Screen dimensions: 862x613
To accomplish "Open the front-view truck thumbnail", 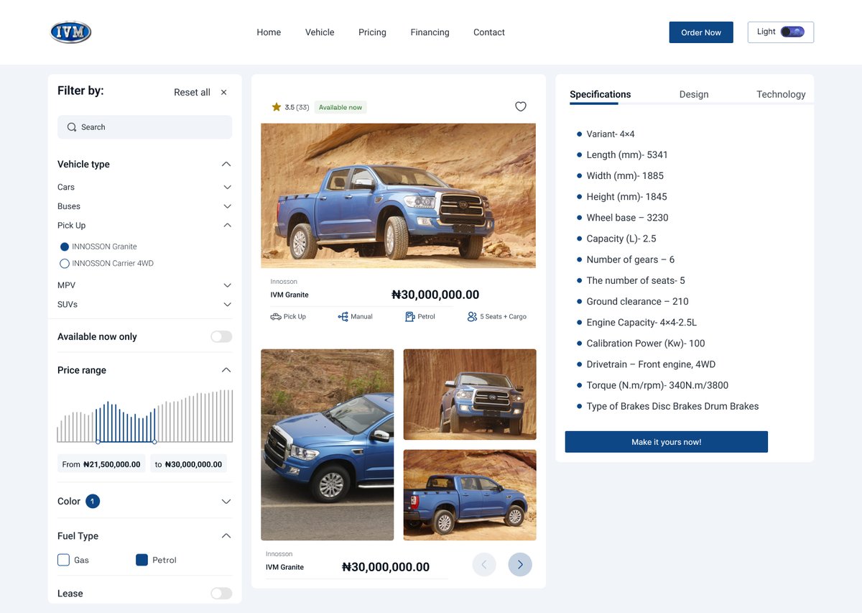I will pyautogui.click(x=470, y=395).
